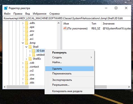The width and height of the screenshot is (133, 104).
Task: Select the .contact tree key label
Action: pos(34,67)
